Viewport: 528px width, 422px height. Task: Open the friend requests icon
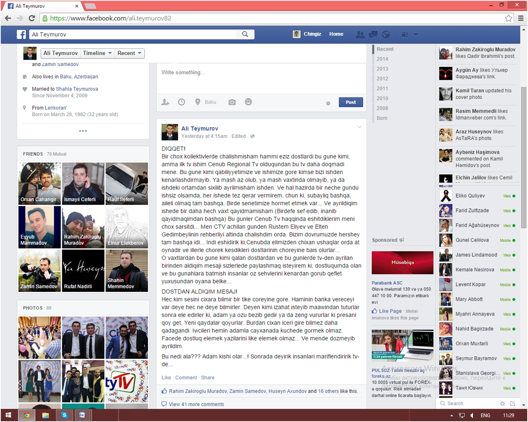(360, 35)
